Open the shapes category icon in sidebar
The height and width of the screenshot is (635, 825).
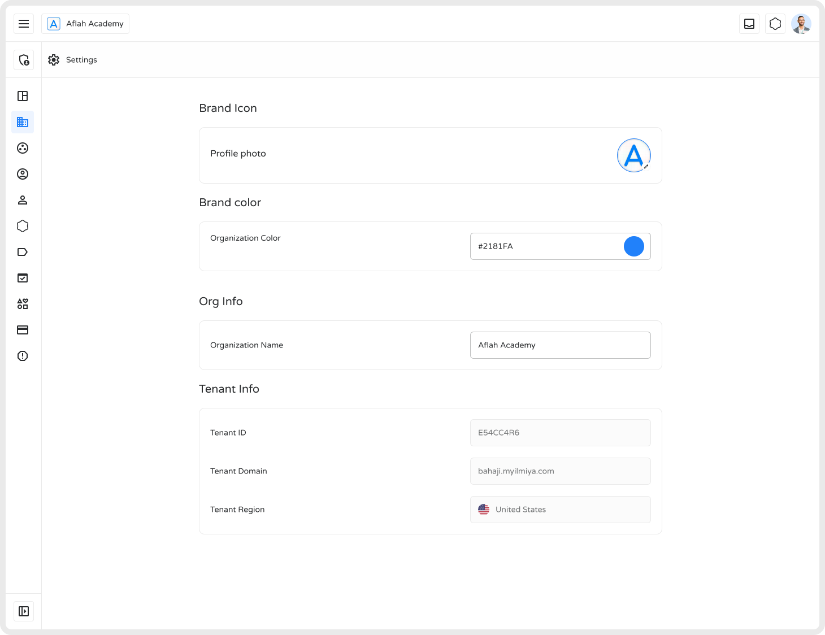click(x=23, y=304)
